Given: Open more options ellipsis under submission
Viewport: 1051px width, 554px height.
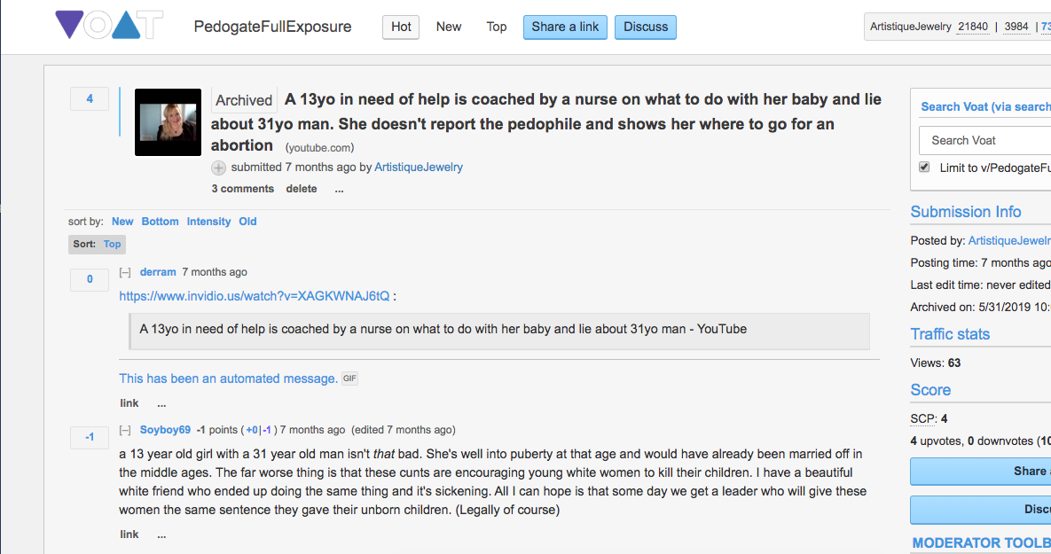Looking at the screenshot, I should point(339,190).
